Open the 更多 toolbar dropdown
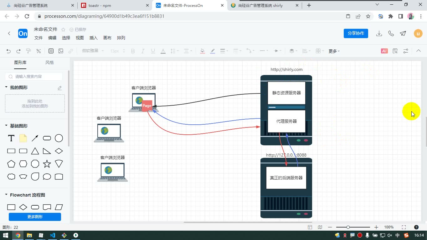The image size is (427, 240). tap(334, 51)
